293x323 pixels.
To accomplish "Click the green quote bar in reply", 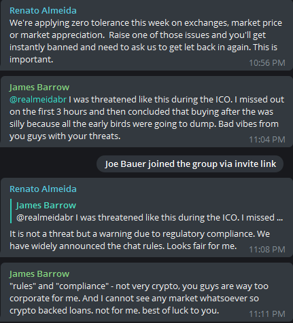I will pyautogui.click(x=11, y=211).
